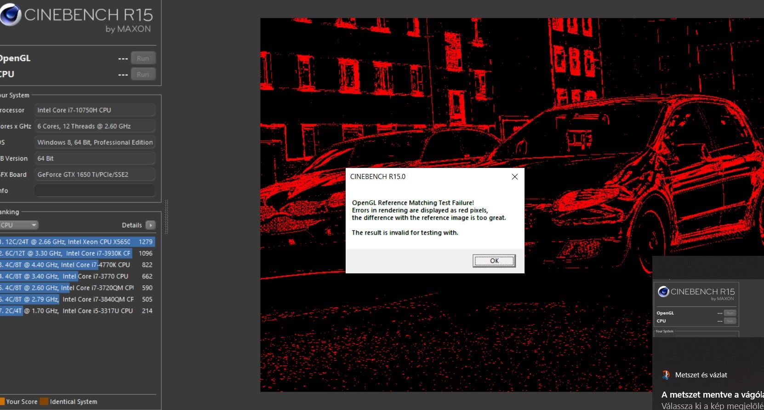
Task: Click the Identical System brown legend swatch
Action: coord(44,401)
